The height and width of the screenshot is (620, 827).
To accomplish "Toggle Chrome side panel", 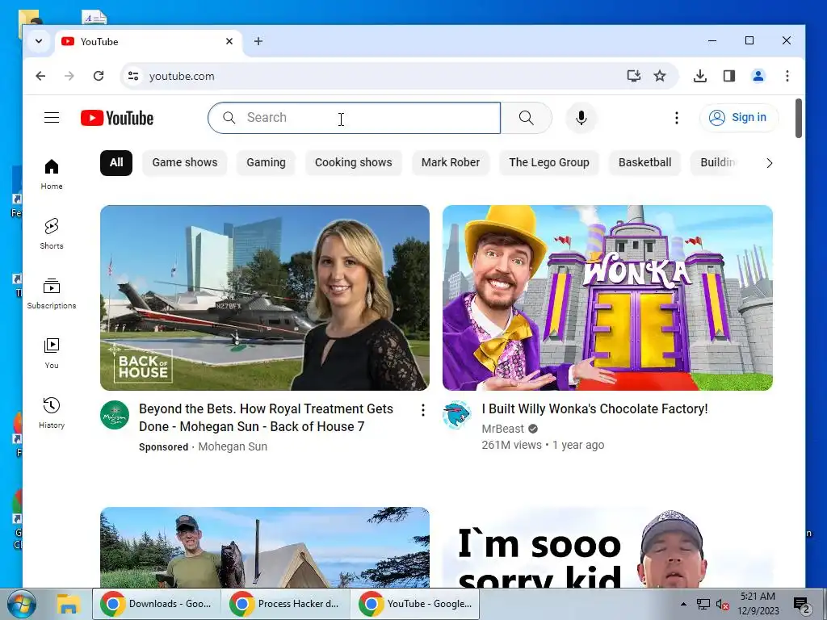I will 729,76.
